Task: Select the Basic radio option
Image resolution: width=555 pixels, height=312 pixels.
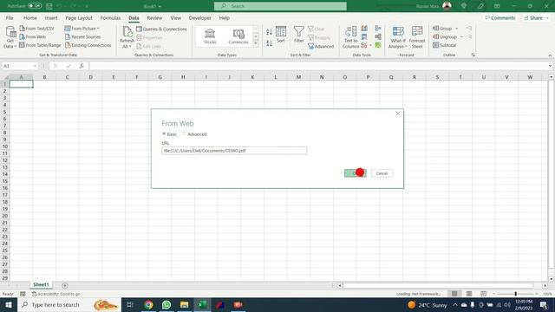Action: [x=164, y=133]
